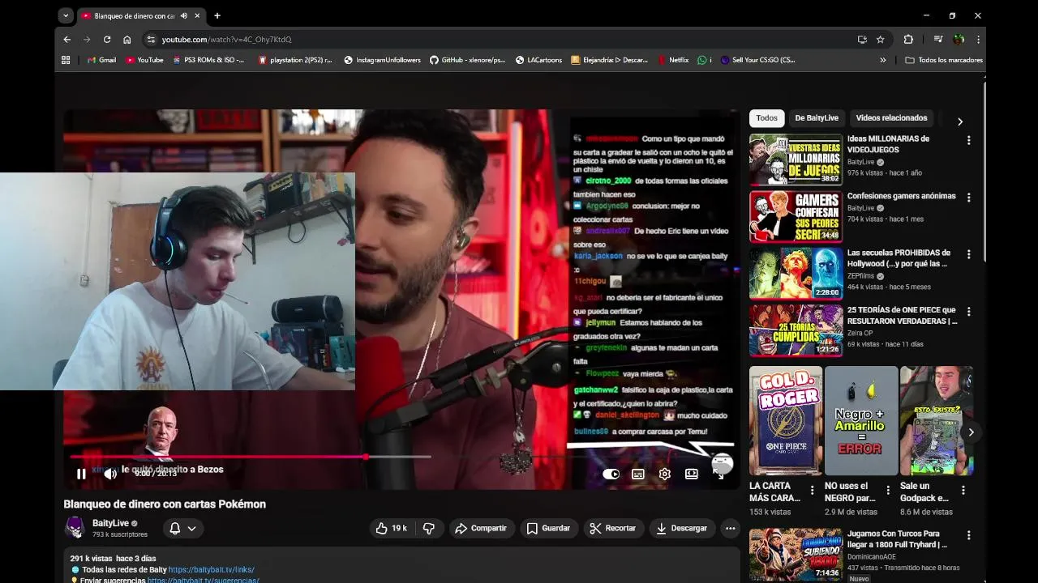1038x583 pixels.
Task: Show hidden bookmarks with the double chevron
Action: (x=883, y=60)
